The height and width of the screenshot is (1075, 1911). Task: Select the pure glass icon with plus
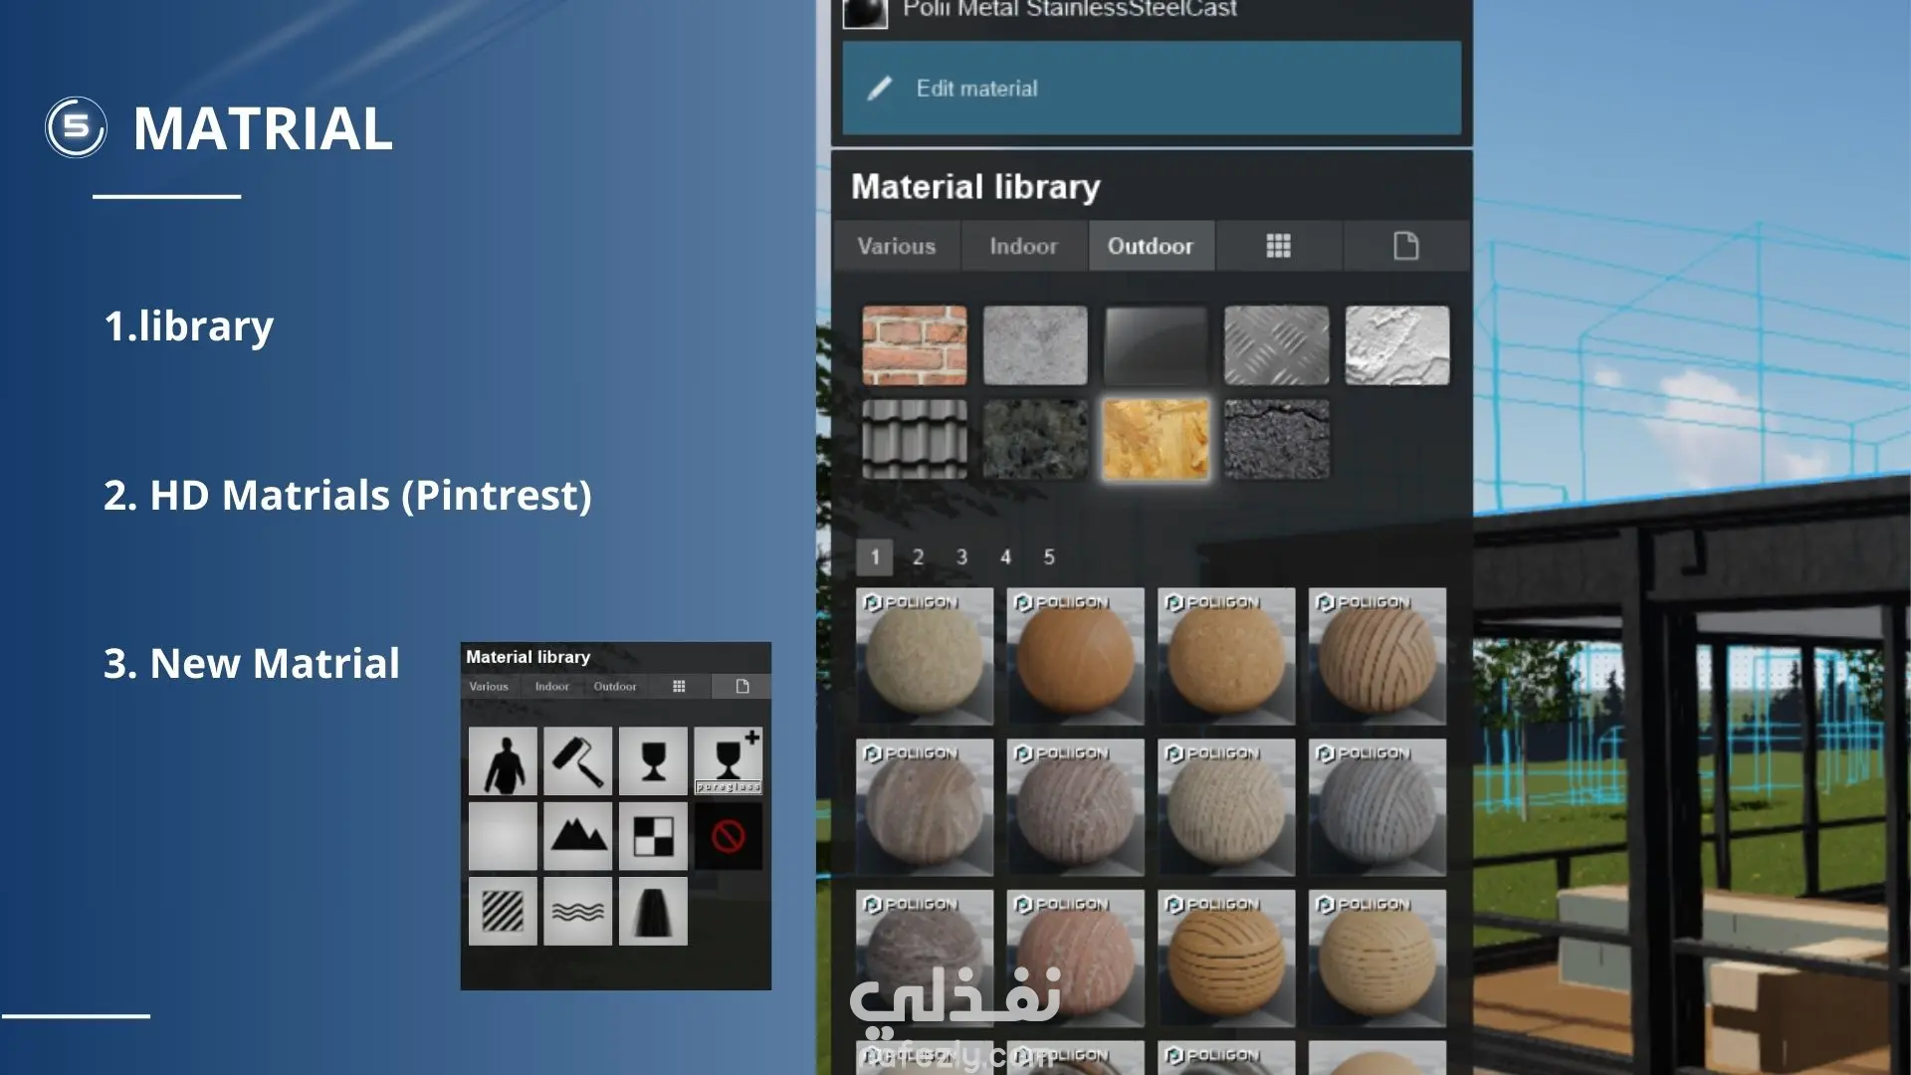pyautogui.click(x=728, y=761)
